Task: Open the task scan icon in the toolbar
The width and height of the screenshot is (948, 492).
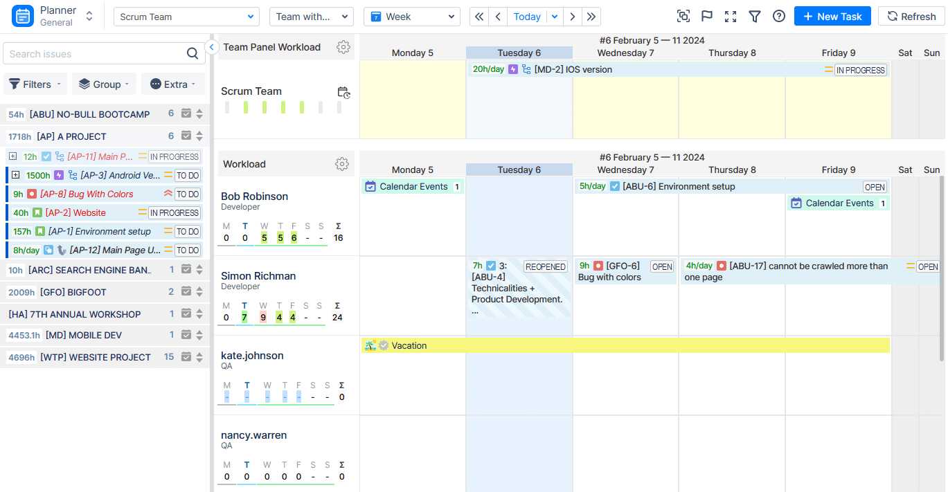Action: pyautogui.click(x=683, y=15)
